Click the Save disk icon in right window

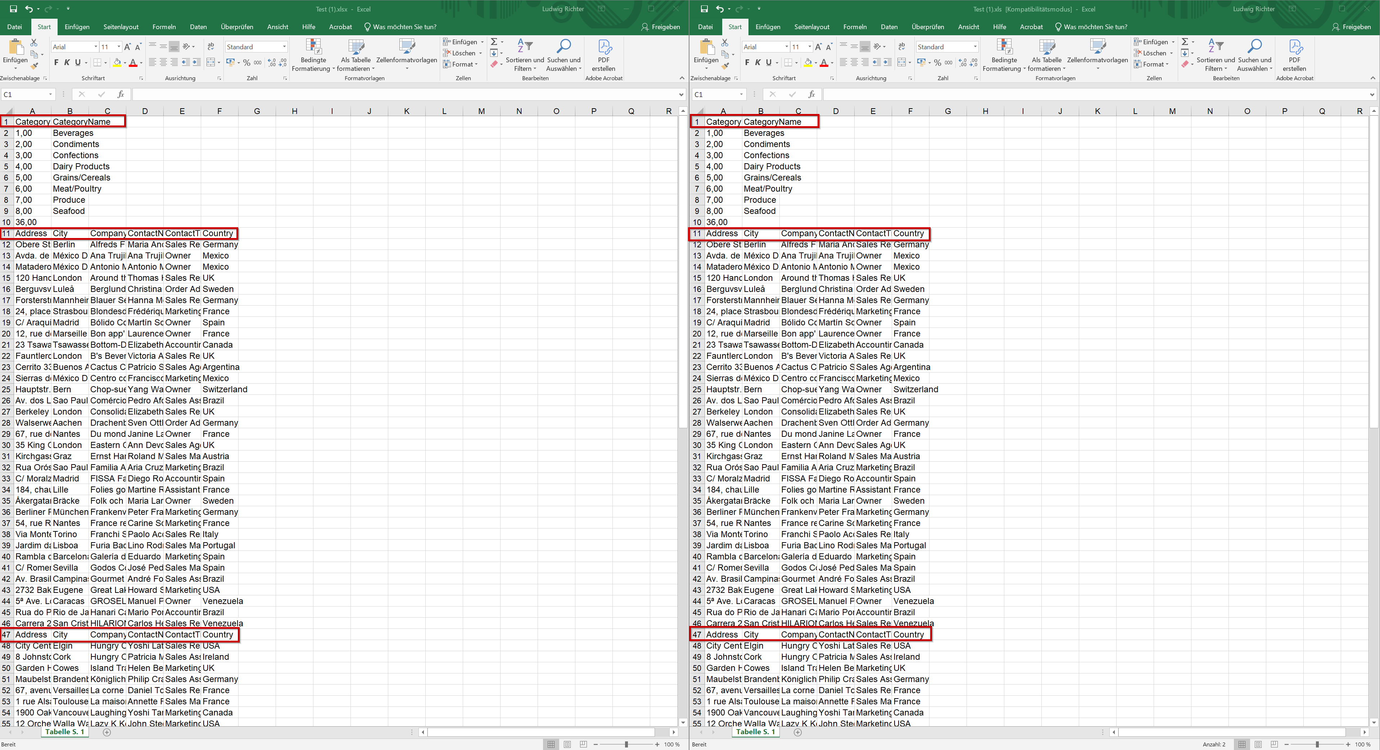[704, 9]
